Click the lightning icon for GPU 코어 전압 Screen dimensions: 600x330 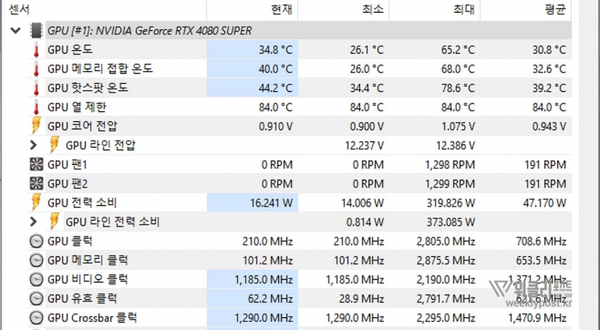36,126
